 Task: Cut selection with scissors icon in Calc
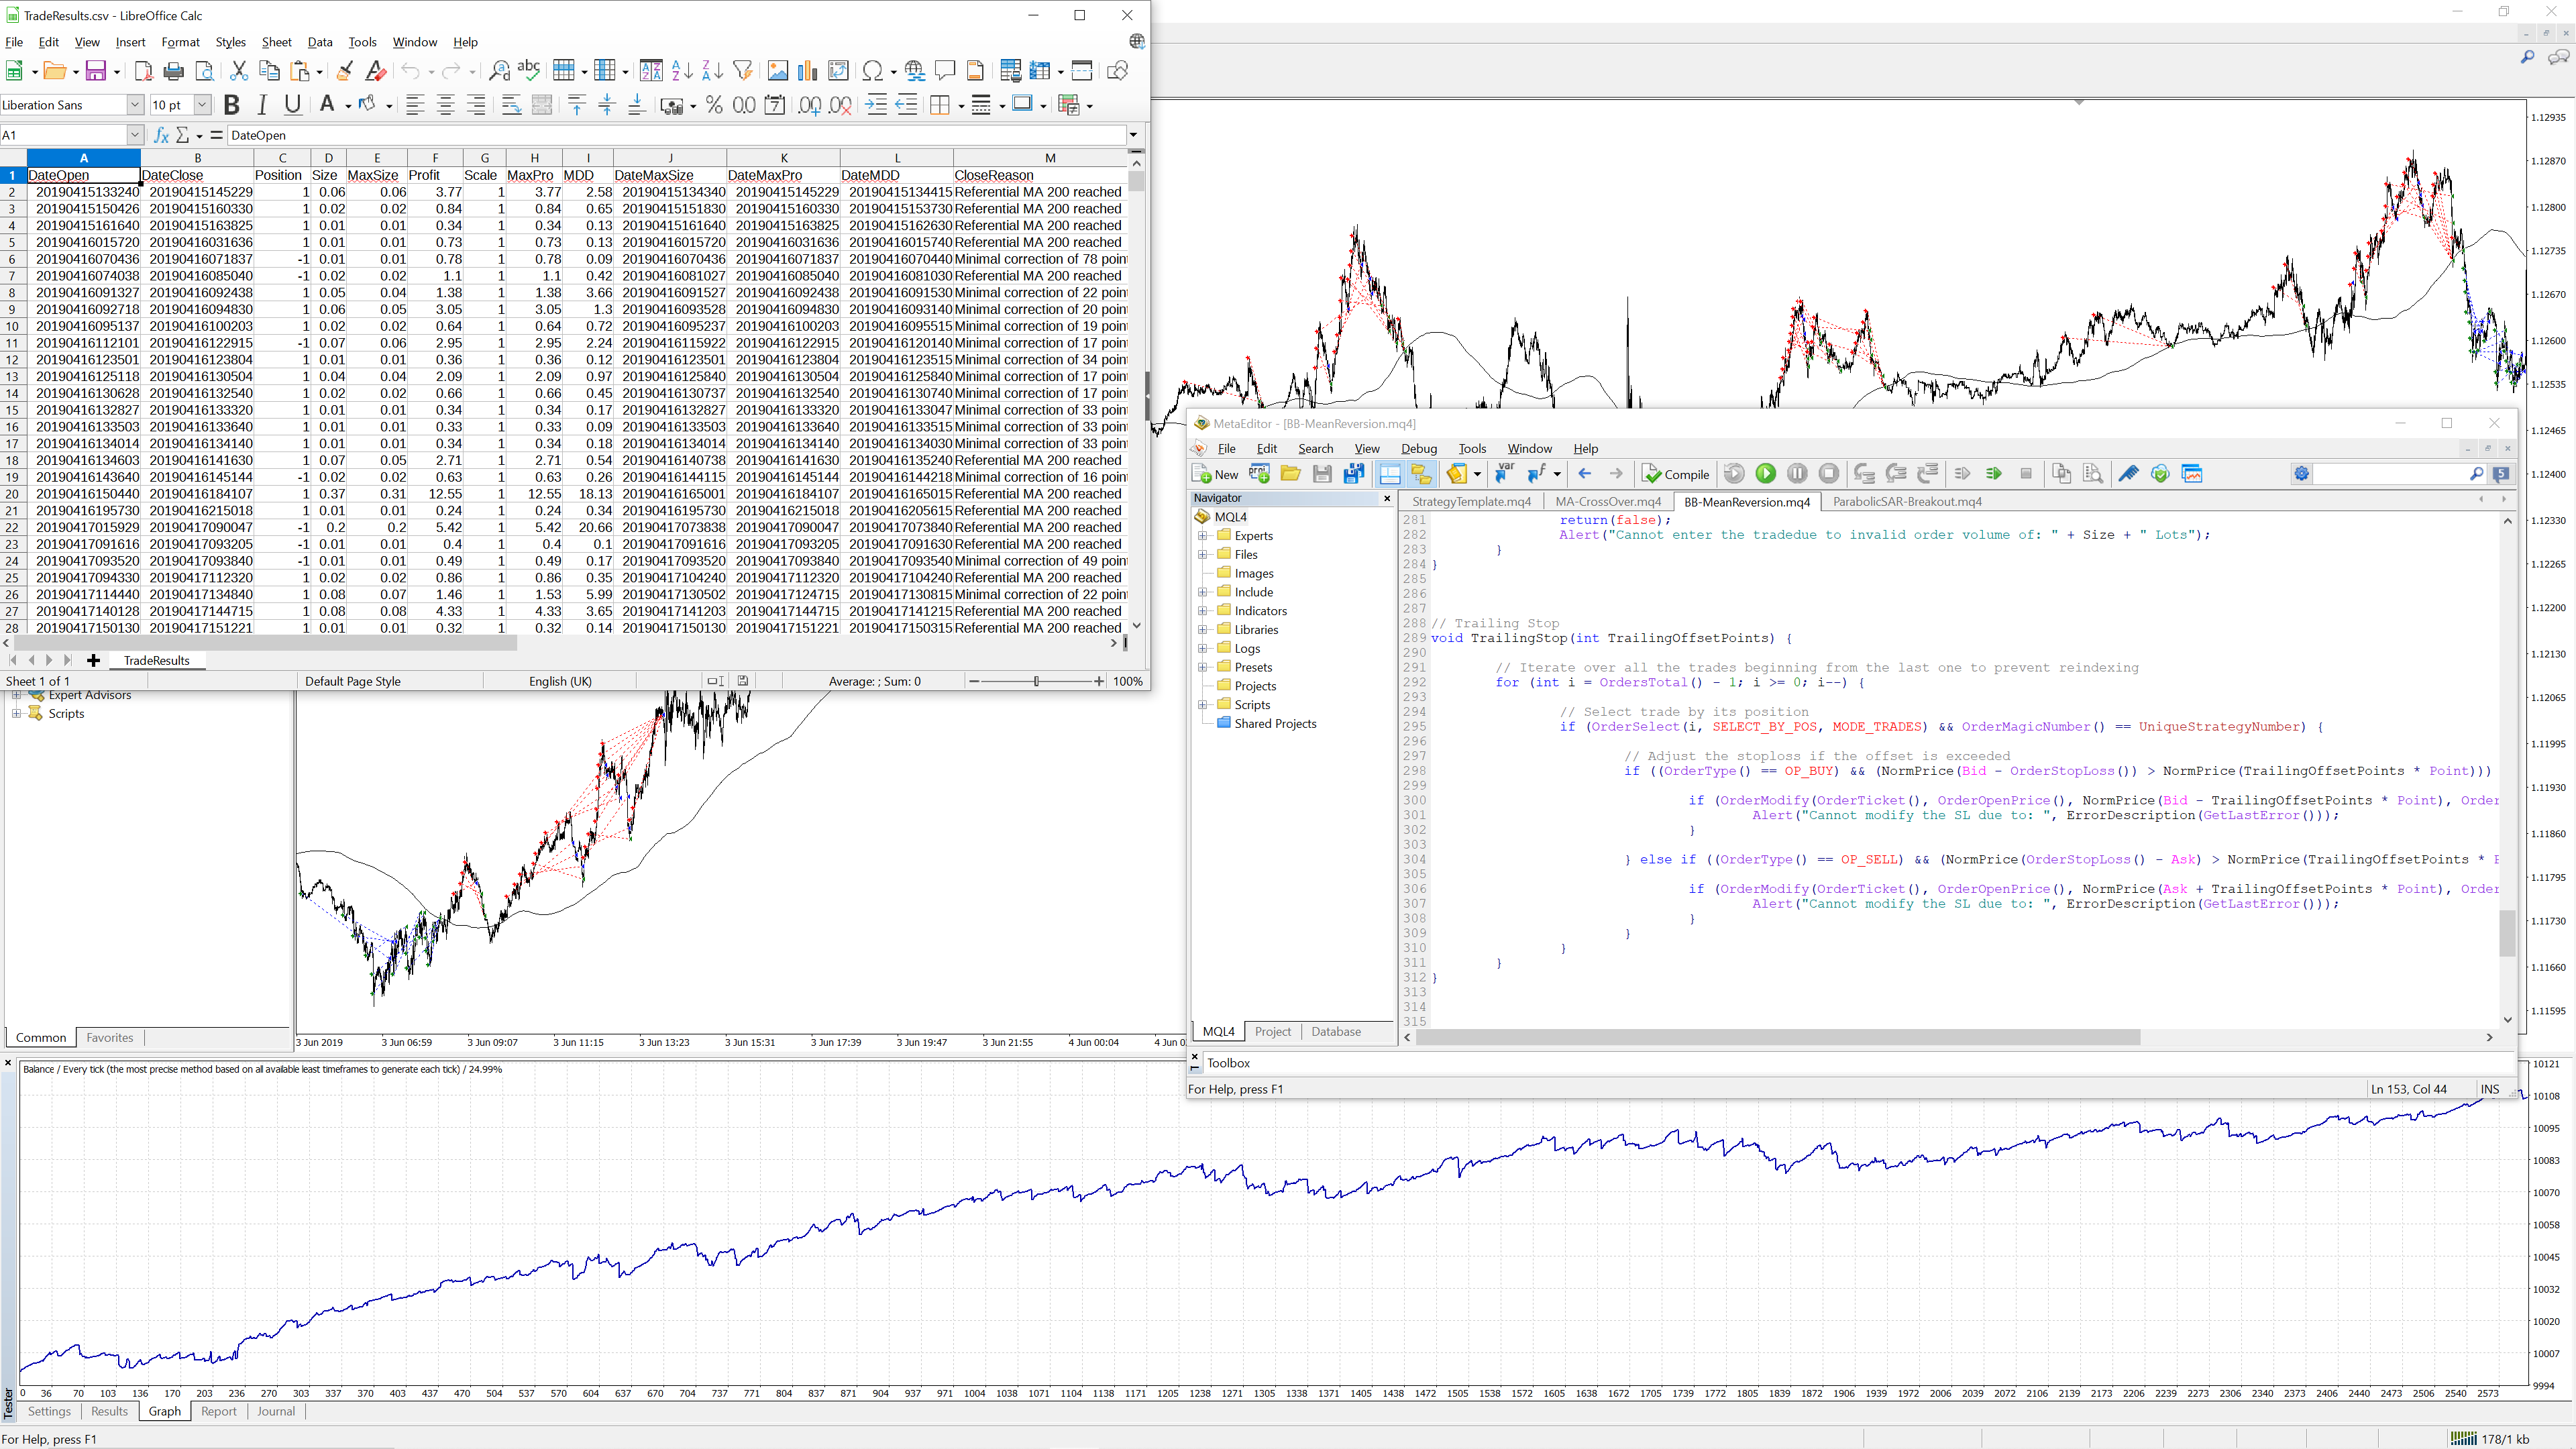coord(238,71)
